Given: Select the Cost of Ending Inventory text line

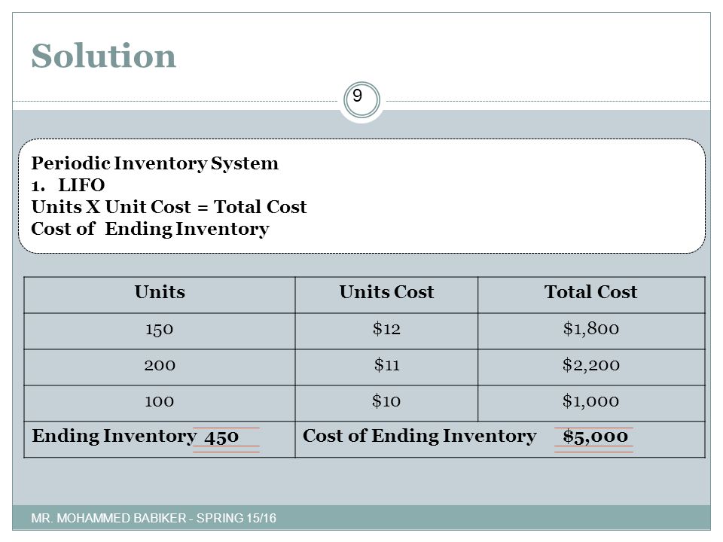Looking at the screenshot, I should point(151,229).
